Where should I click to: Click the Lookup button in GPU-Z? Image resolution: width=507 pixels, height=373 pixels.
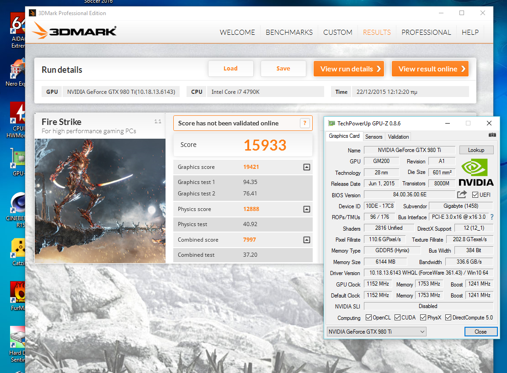click(x=476, y=150)
